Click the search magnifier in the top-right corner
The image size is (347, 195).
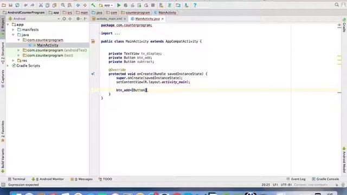pyautogui.click(x=337, y=5)
